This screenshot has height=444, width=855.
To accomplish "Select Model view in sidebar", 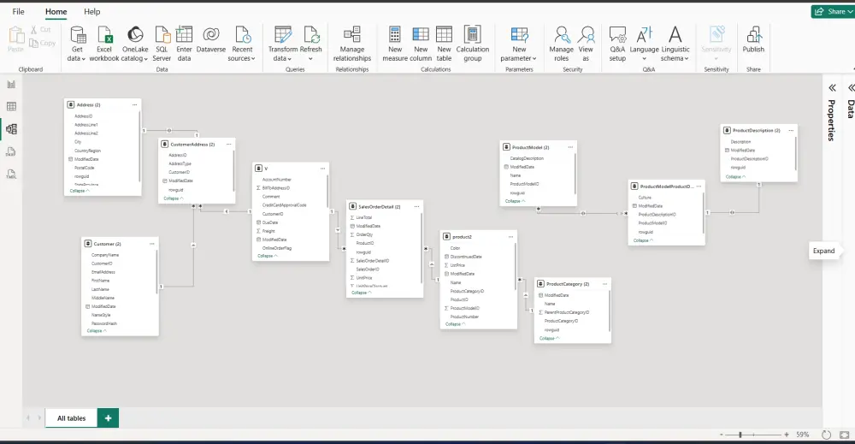I will (11, 129).
